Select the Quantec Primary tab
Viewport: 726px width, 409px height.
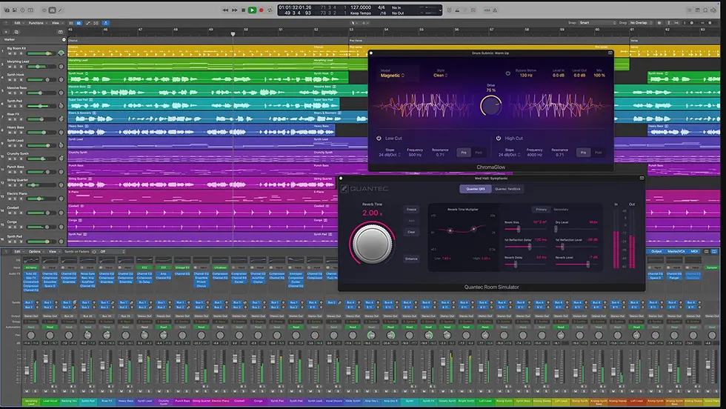coord(541,210)
